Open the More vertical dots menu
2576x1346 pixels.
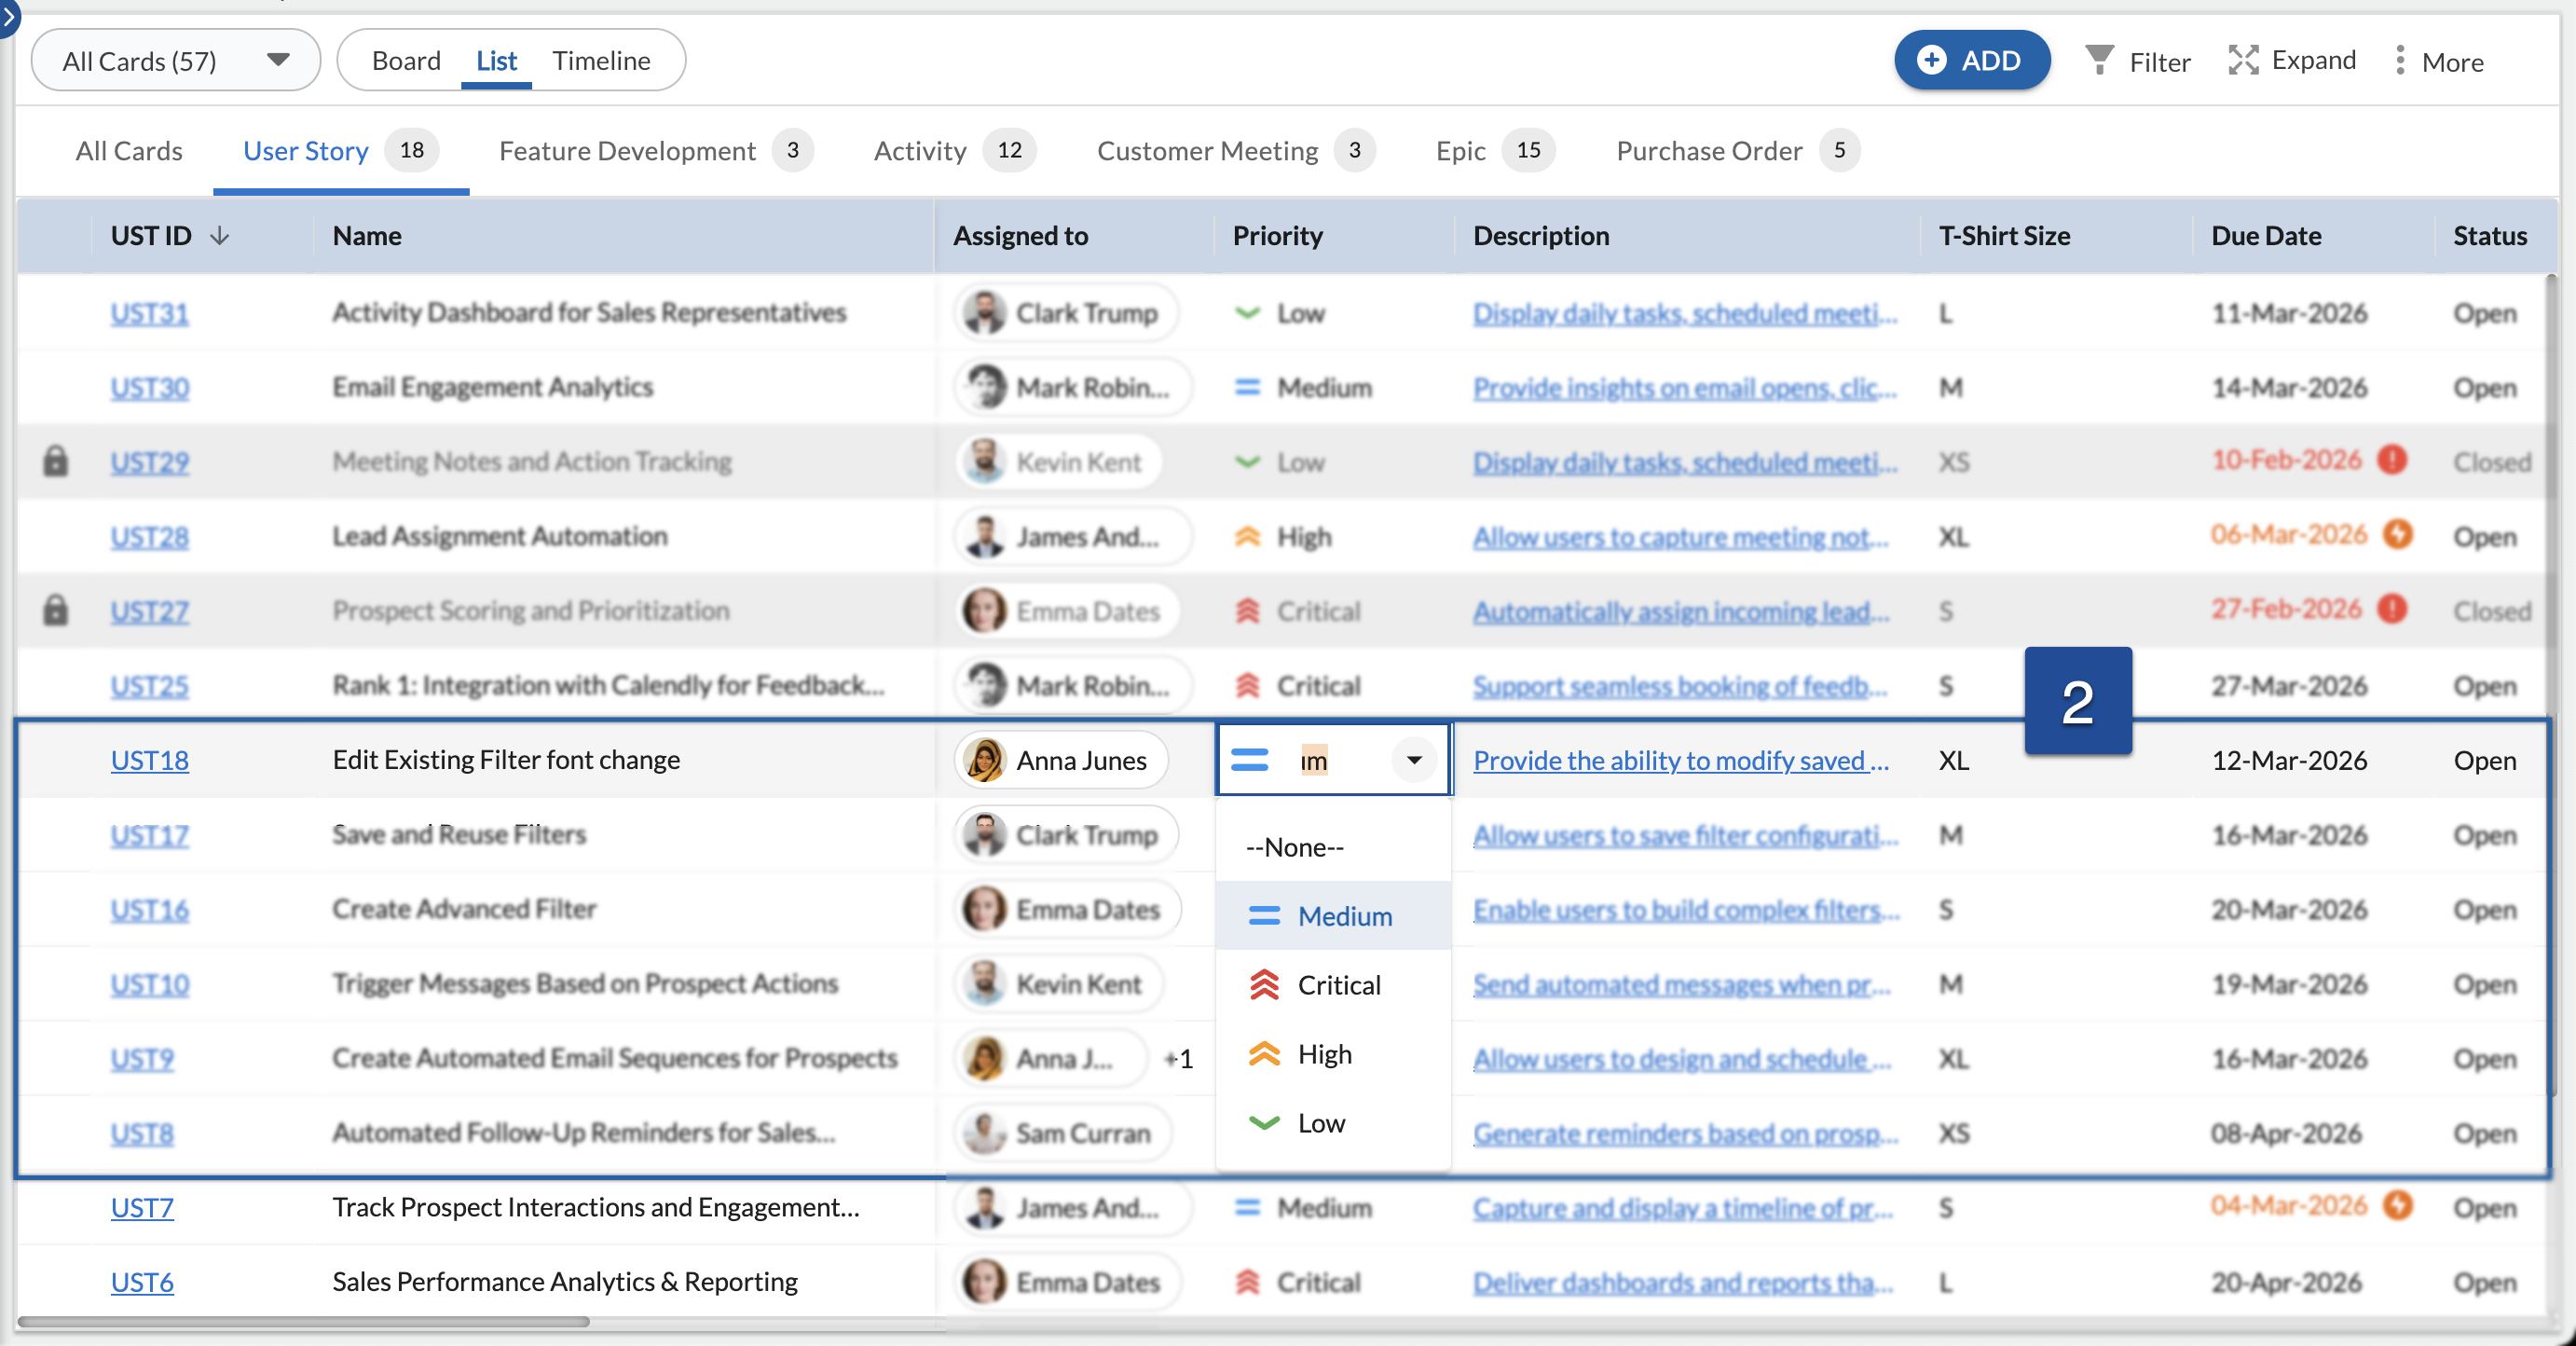(2399, 60)
